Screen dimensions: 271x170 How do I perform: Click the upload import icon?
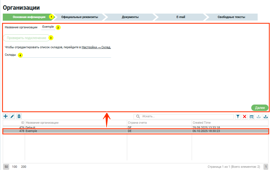pyautogui.click(x=266, y=117)
